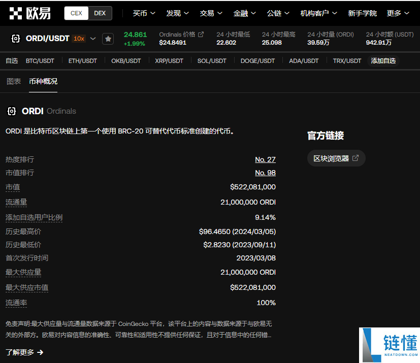Select SOL/USDT from watchlist bar
420x363 pixels.
click(x=212, y=61)
